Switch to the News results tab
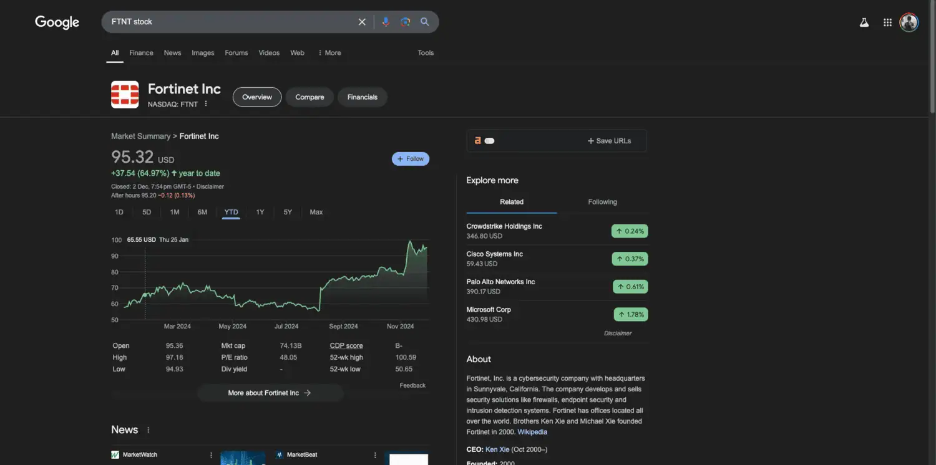Screen dimensions: 936x465 172,53
